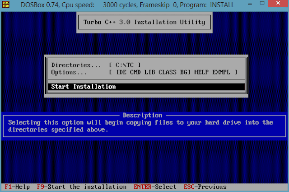The height and width of the screenshot is (192, 289).
Task: Click the C:\TC directory value
Action: 125,65
